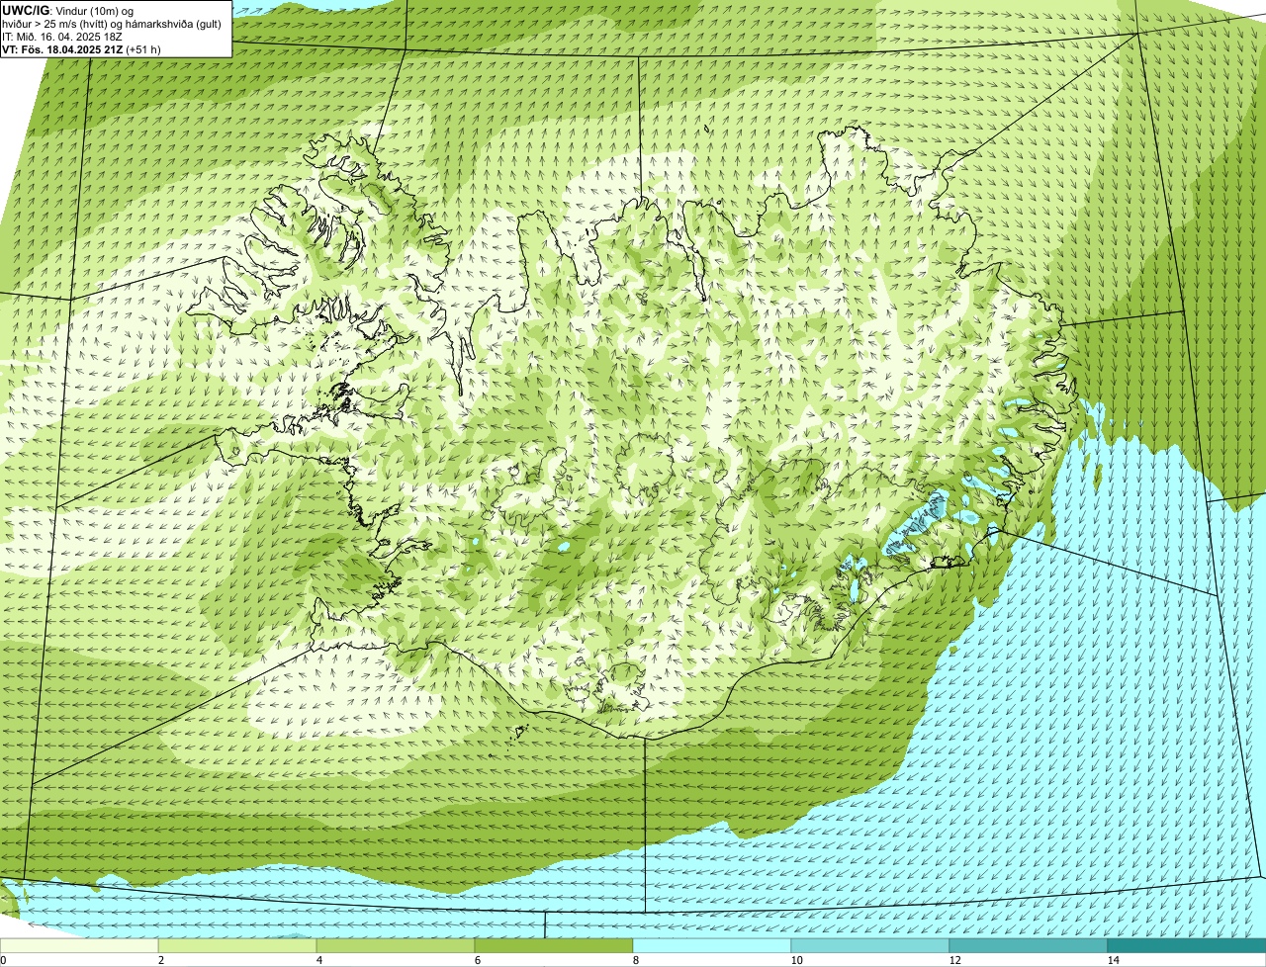Click the "UWC/IG: Vindur (10m) og" title line
The height and width of the screenshot is (967, 1266).
point(69,10)
